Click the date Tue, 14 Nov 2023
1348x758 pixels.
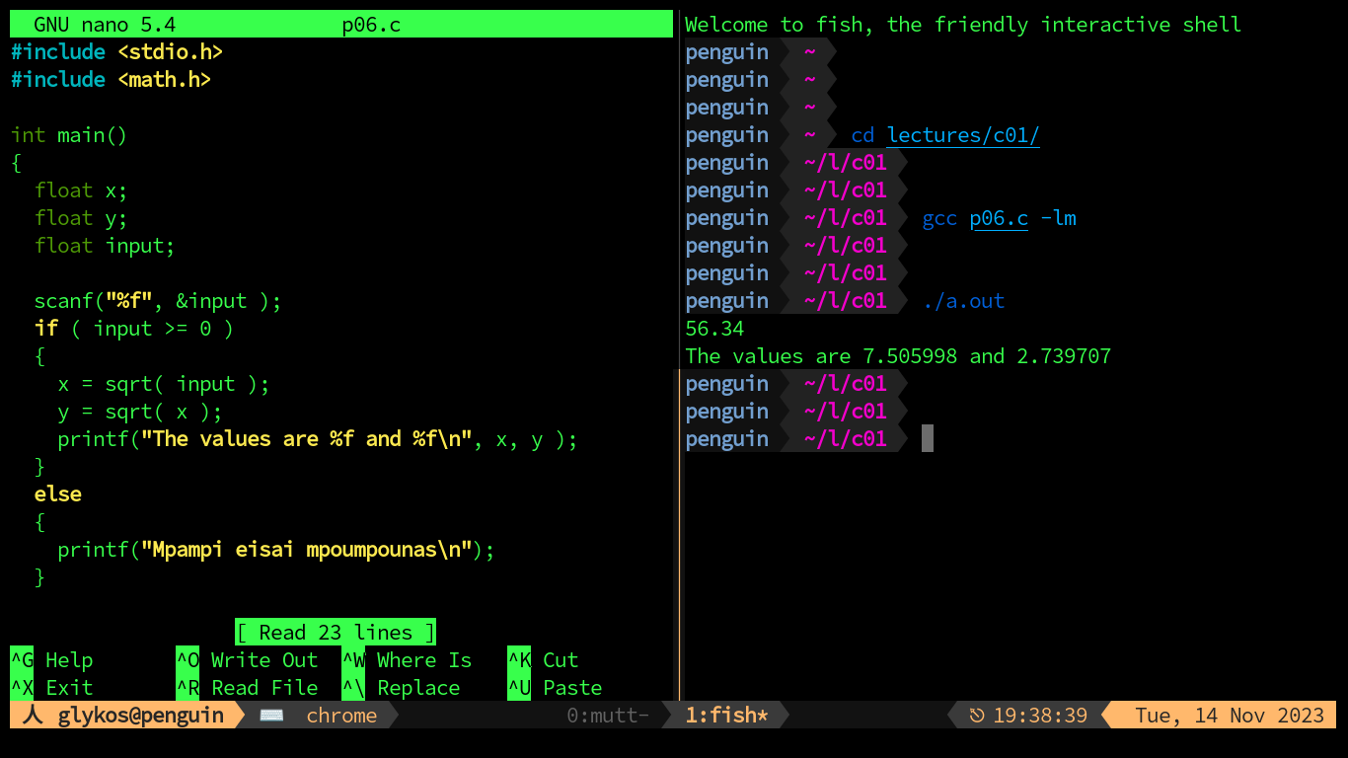coord(1229,716)
